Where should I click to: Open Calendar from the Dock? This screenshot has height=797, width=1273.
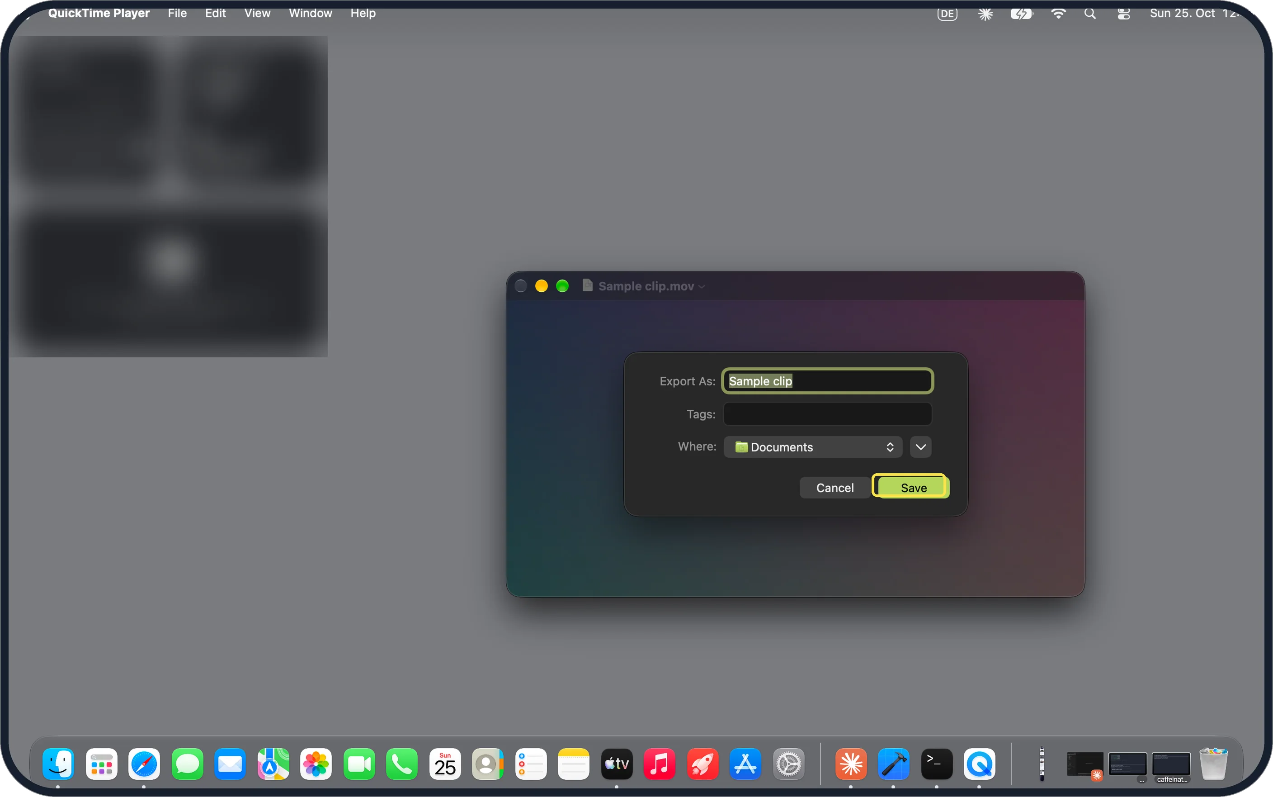click(x=444, y=764)
